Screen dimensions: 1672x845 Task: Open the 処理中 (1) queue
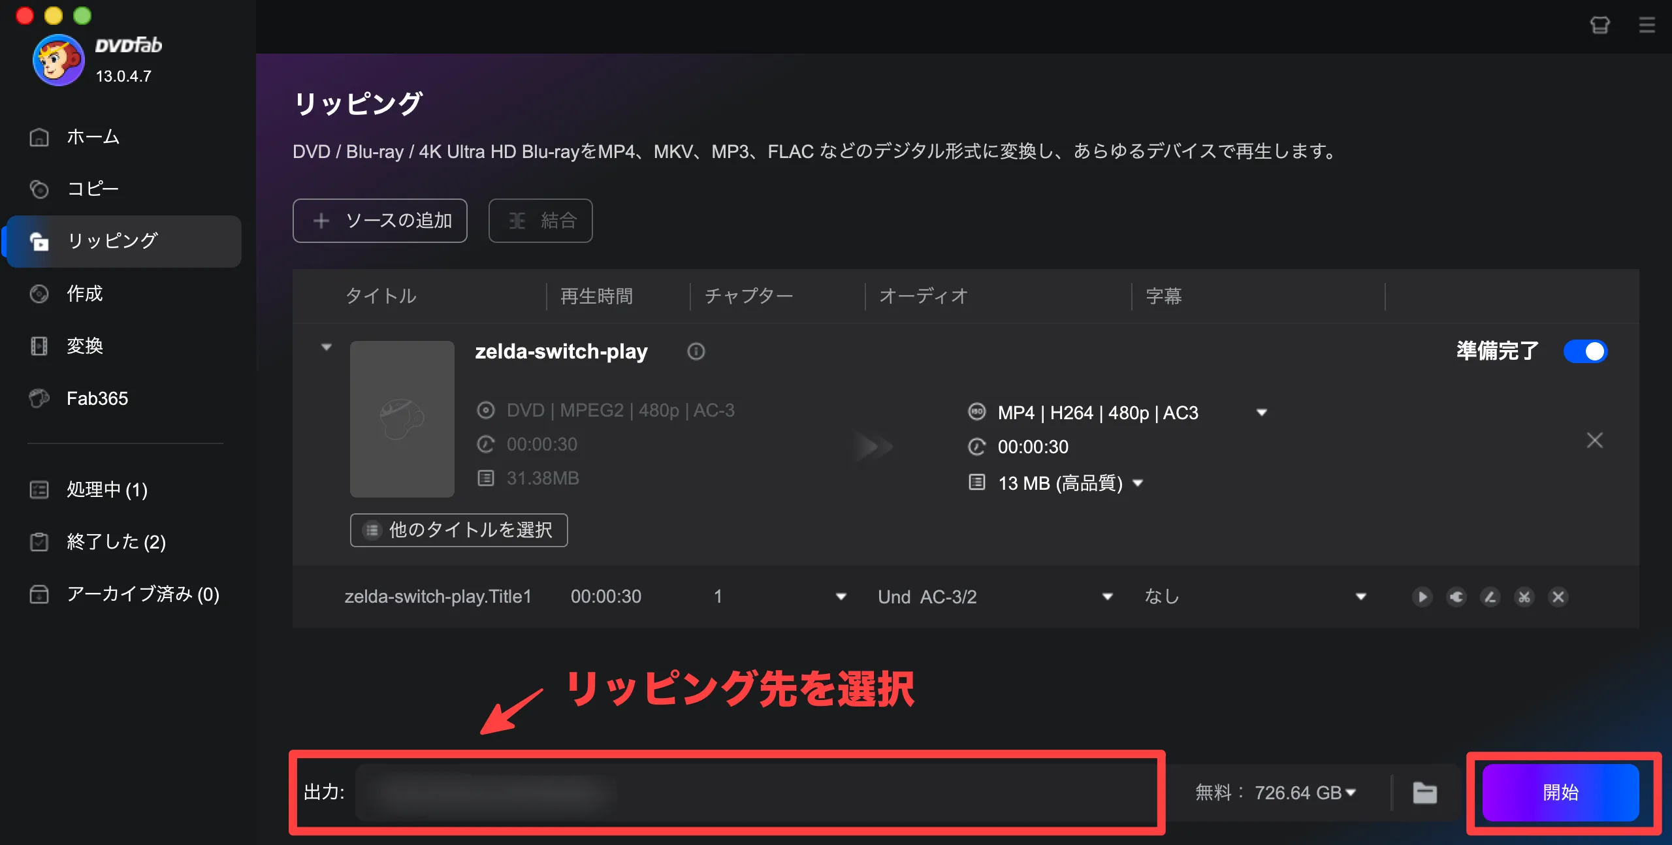pyautogui.click(x=106, y=490)
